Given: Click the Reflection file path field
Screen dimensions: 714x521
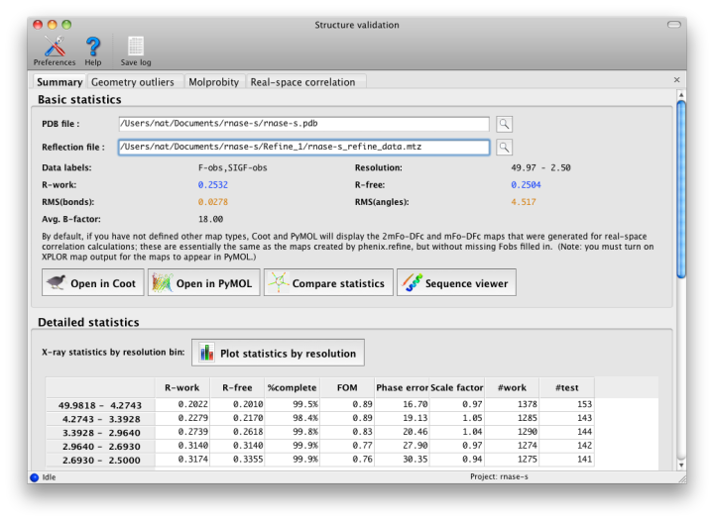Looking at the screenshot, I should [x=302, y=148].
